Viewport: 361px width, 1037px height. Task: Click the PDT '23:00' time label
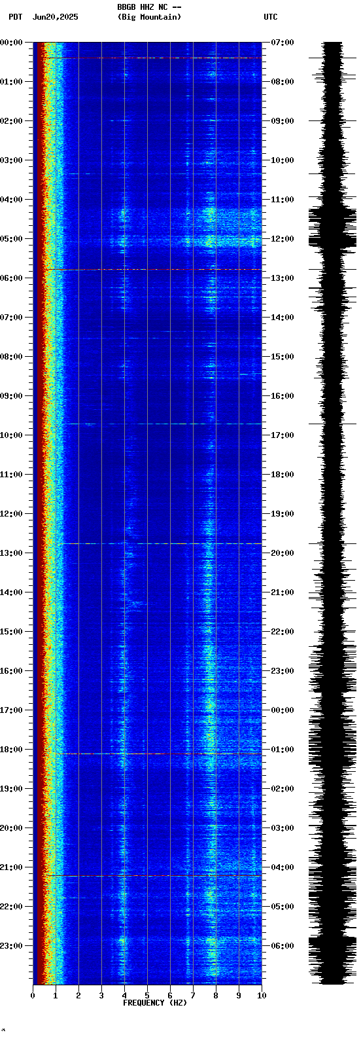click(x=11, y=946)
